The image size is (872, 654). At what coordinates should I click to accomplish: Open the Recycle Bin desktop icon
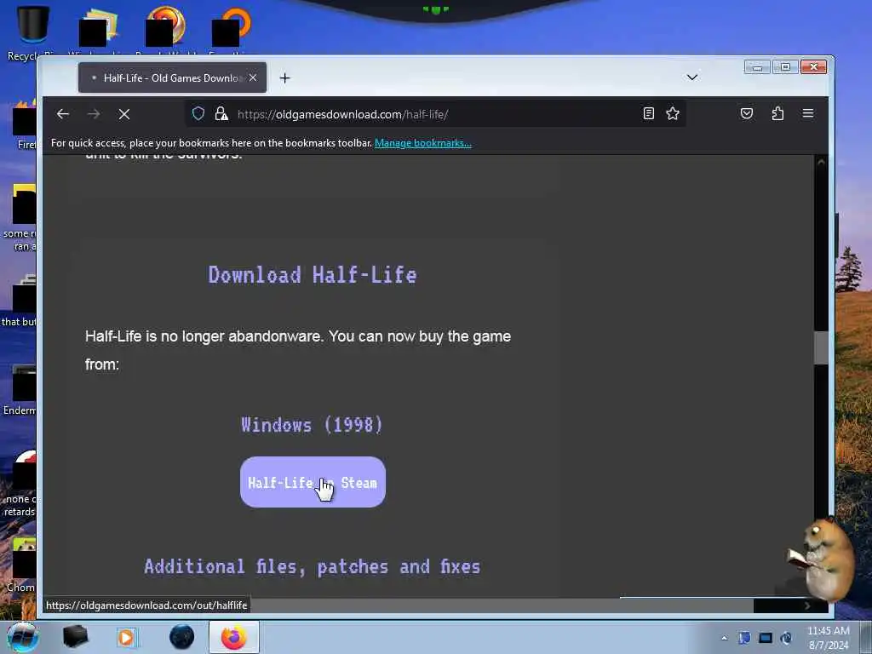32,32
